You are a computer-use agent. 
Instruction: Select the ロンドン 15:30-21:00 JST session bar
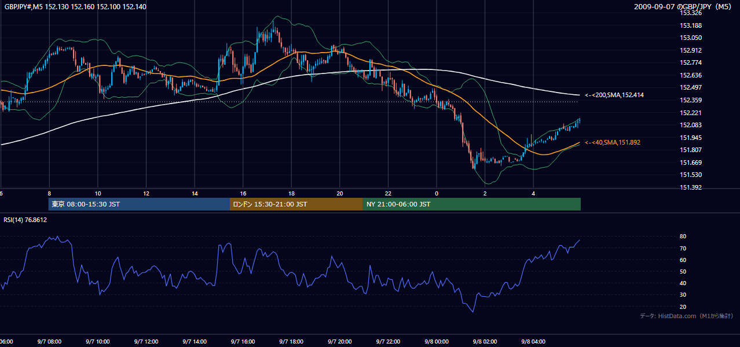pos(296,204)
